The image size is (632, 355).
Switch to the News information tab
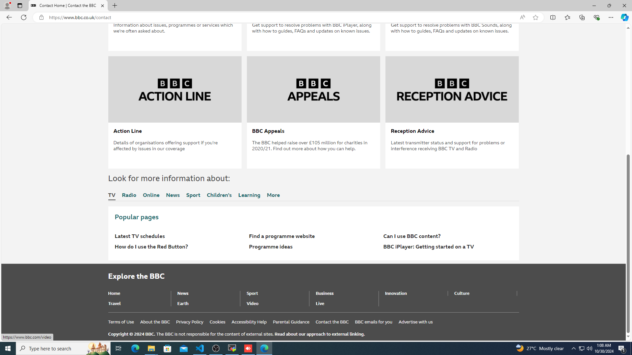click(x=173, y=195)
